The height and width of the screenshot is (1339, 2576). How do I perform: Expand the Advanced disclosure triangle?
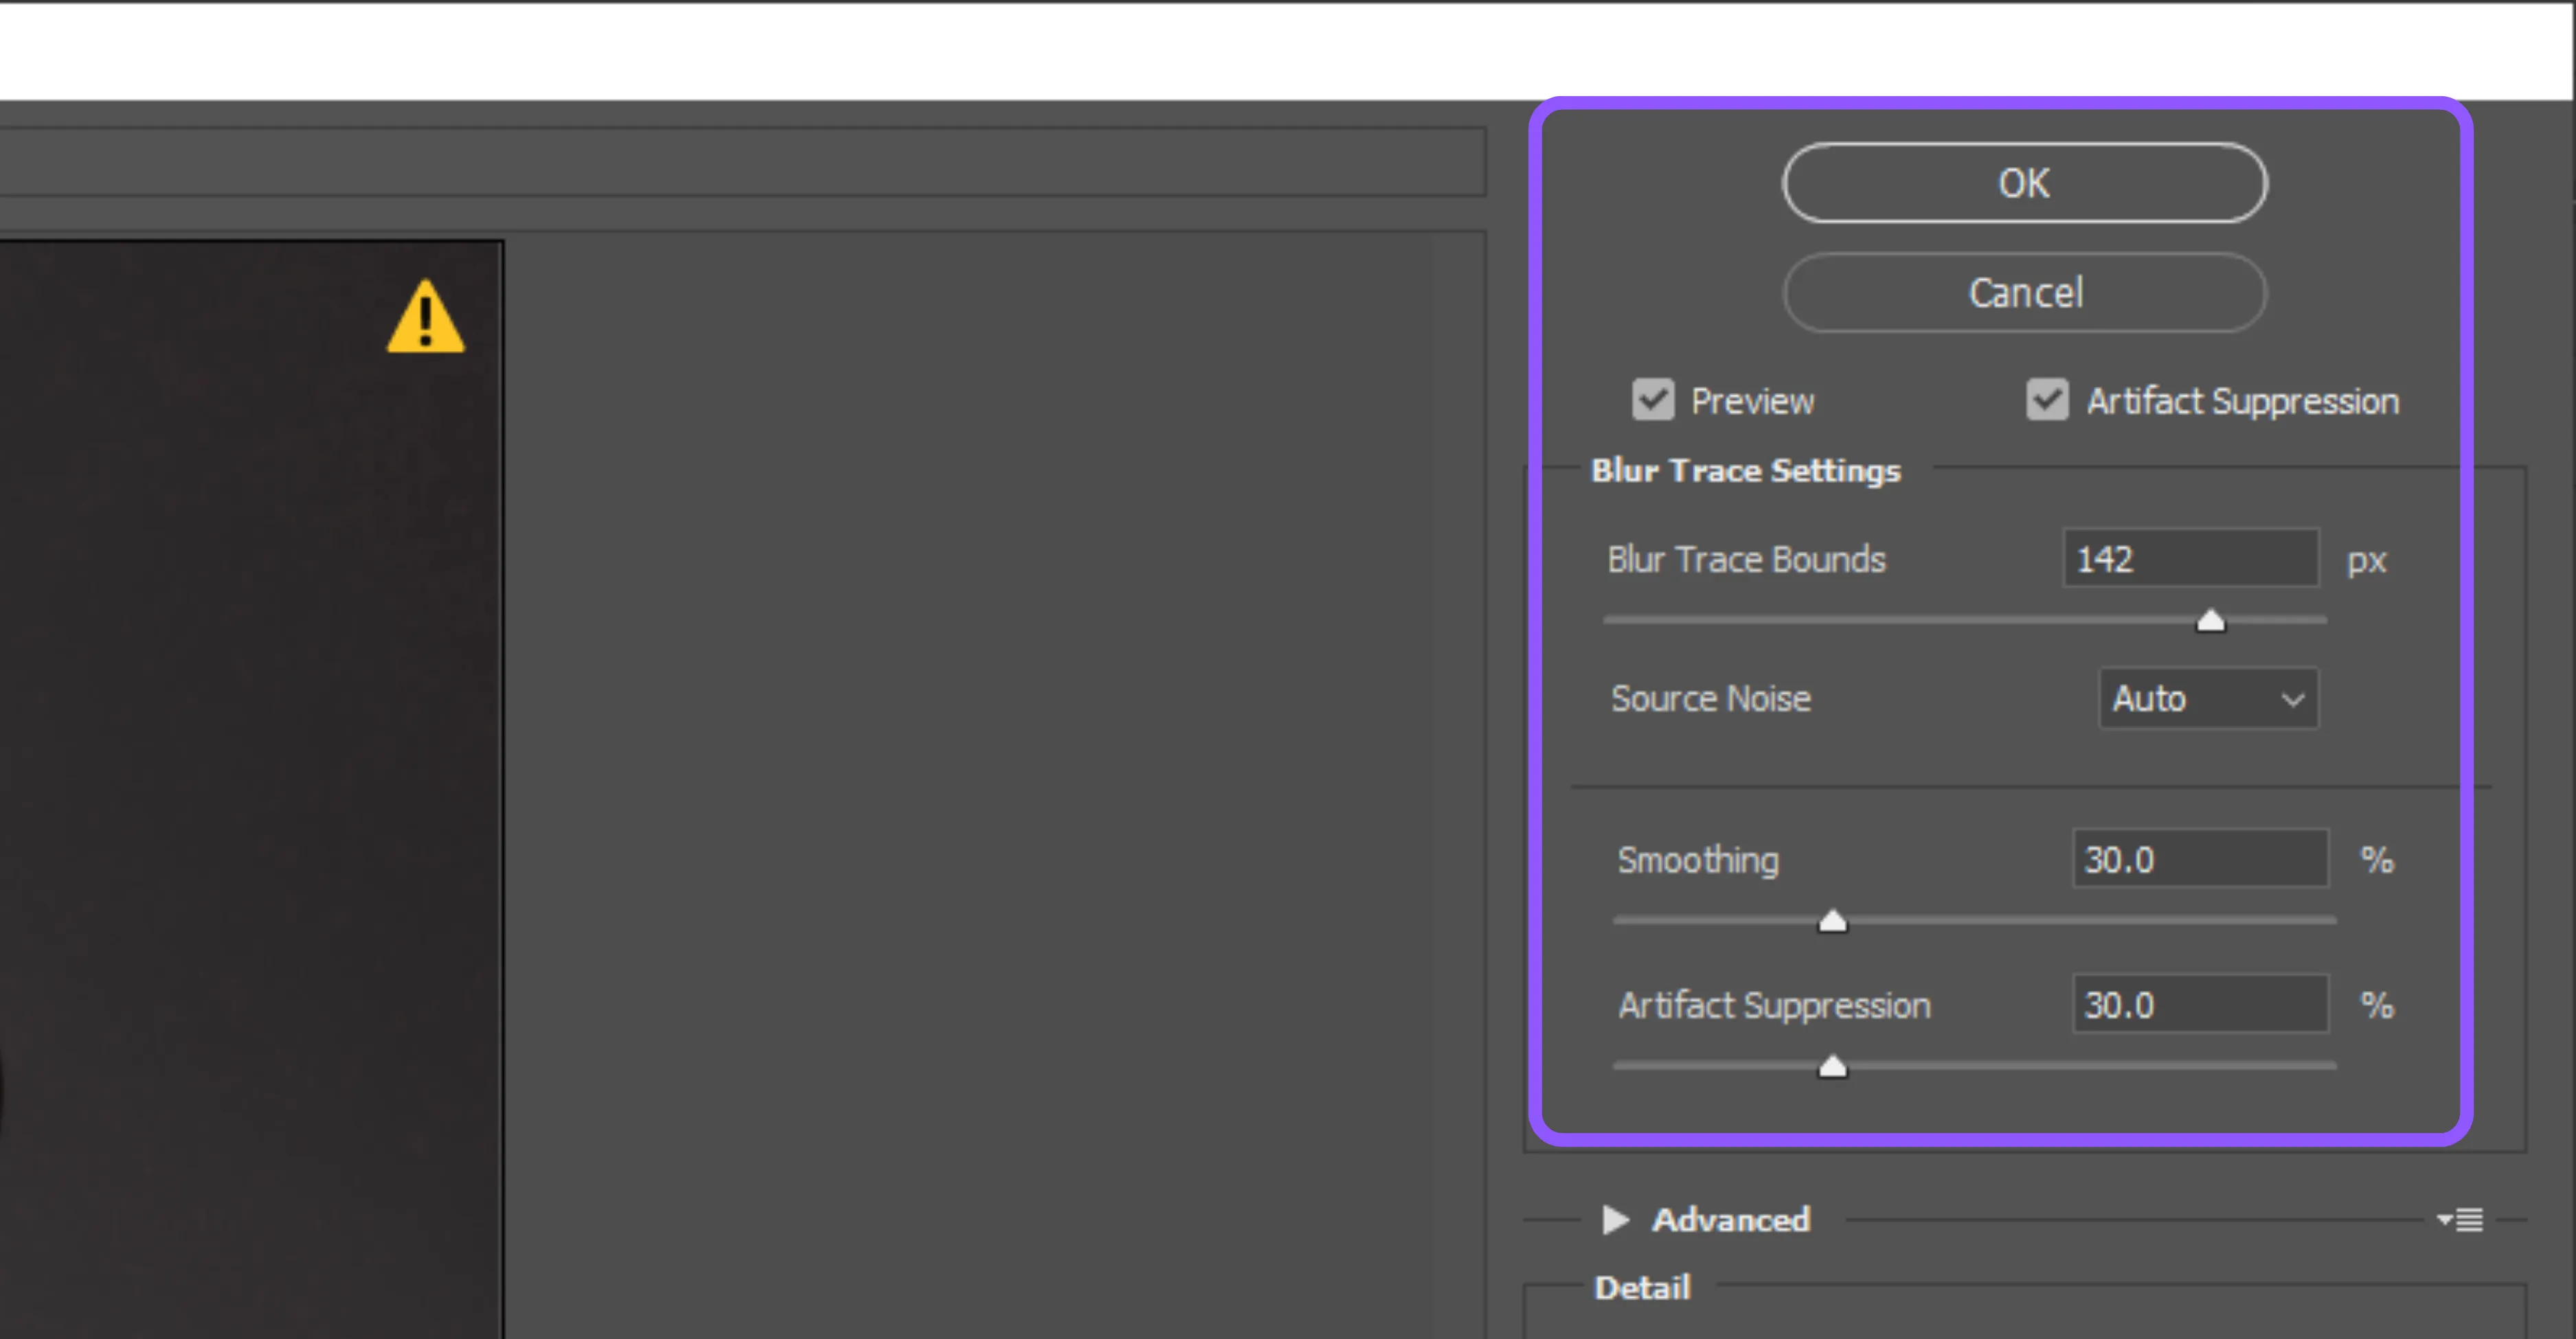(1615, 1219)
